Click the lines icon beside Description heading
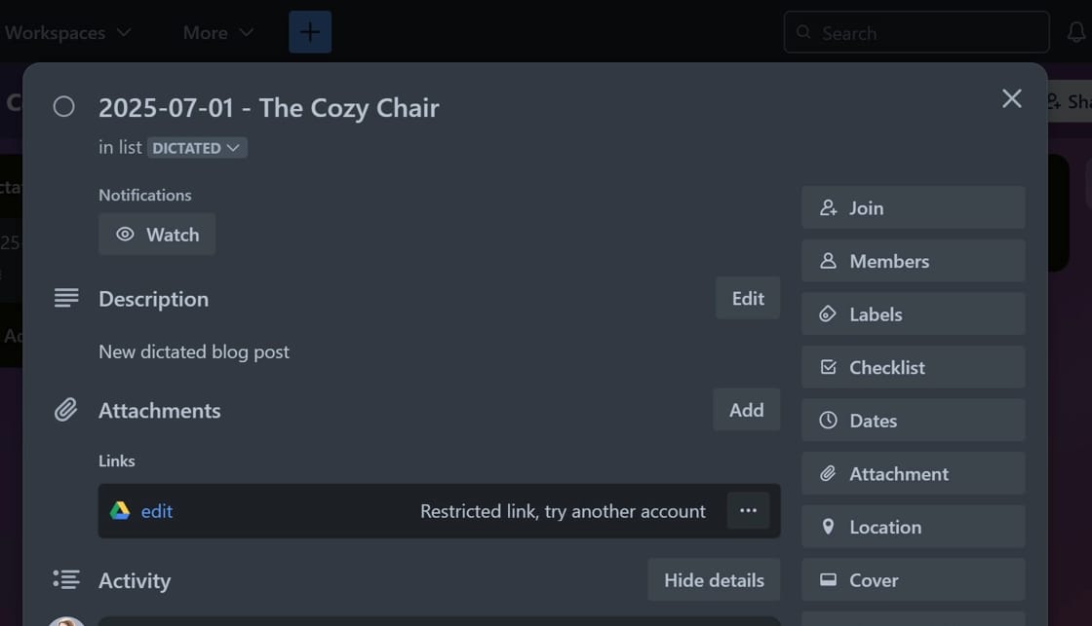 click(65, 298)
